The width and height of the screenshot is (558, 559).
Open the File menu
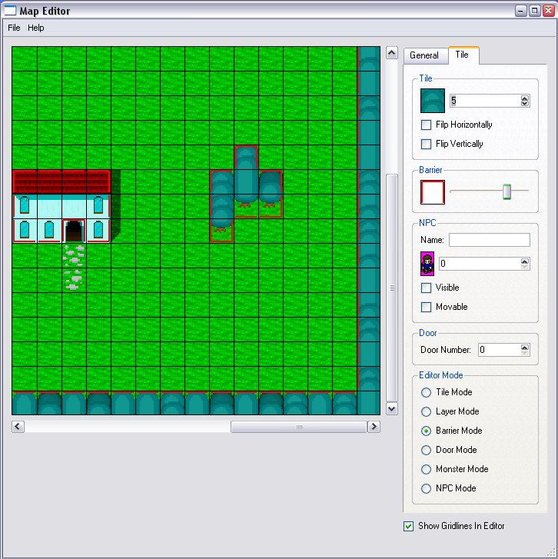click(14, 28)
